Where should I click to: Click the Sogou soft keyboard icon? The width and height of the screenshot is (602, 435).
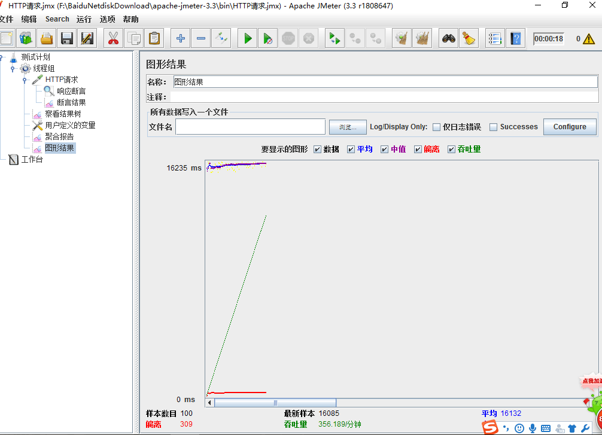point(546,428)
